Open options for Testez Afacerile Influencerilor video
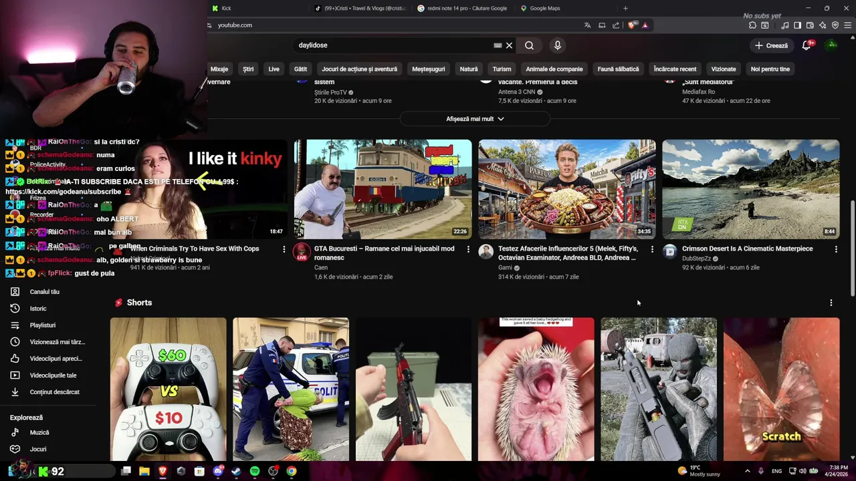The height and width of the screenshot is (481, 856). [652, 249]
